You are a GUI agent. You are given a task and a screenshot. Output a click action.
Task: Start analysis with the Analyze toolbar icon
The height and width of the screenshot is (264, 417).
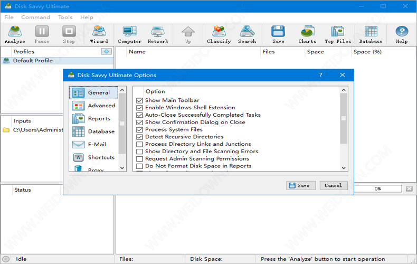(x=15, y=34)
